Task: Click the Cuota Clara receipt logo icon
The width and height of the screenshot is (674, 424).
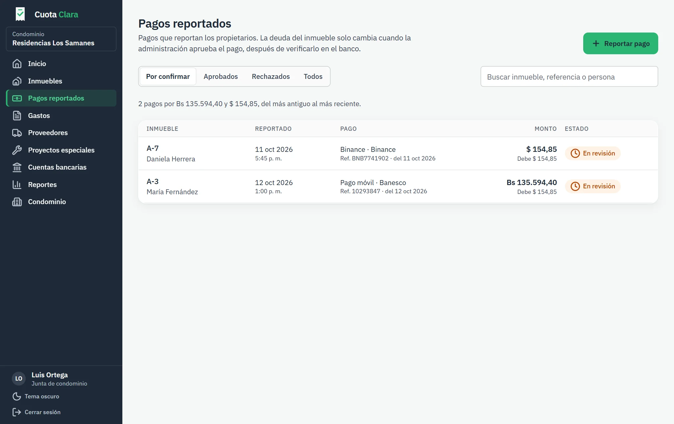Action: click(20, 14)
